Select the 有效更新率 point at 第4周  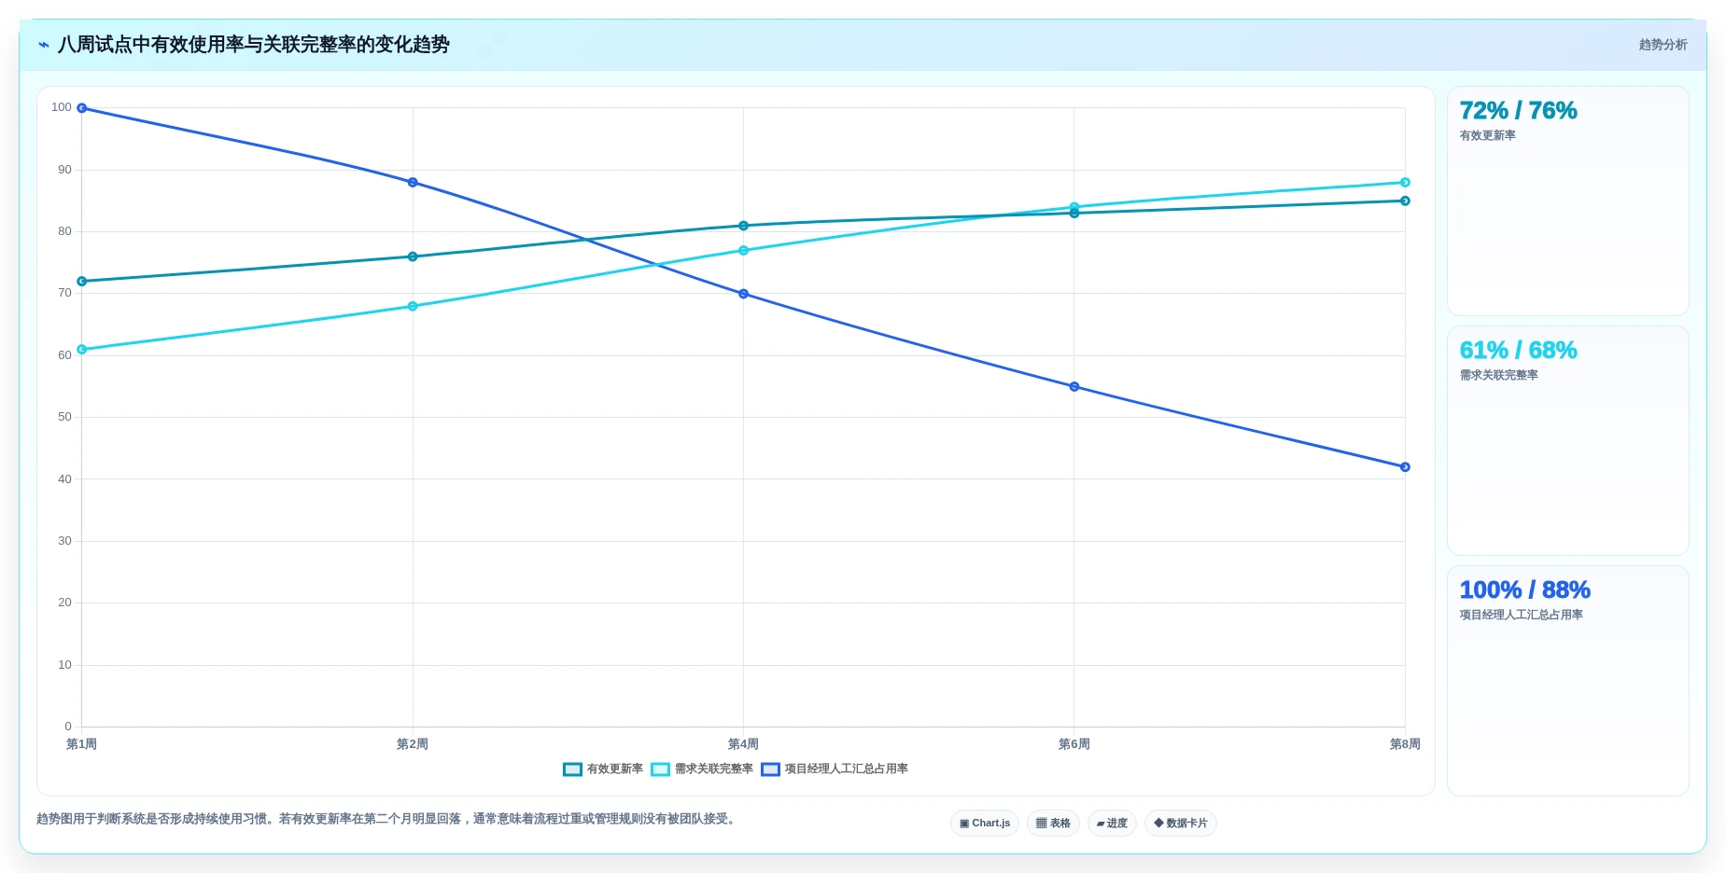pos(744,226)
